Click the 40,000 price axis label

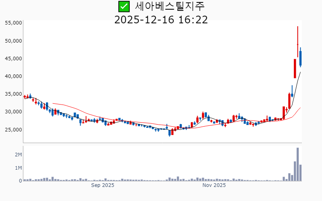pos(13,76)
